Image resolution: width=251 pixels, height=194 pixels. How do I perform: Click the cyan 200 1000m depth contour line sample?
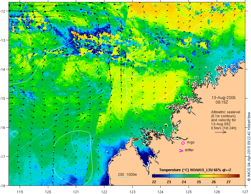124,177
